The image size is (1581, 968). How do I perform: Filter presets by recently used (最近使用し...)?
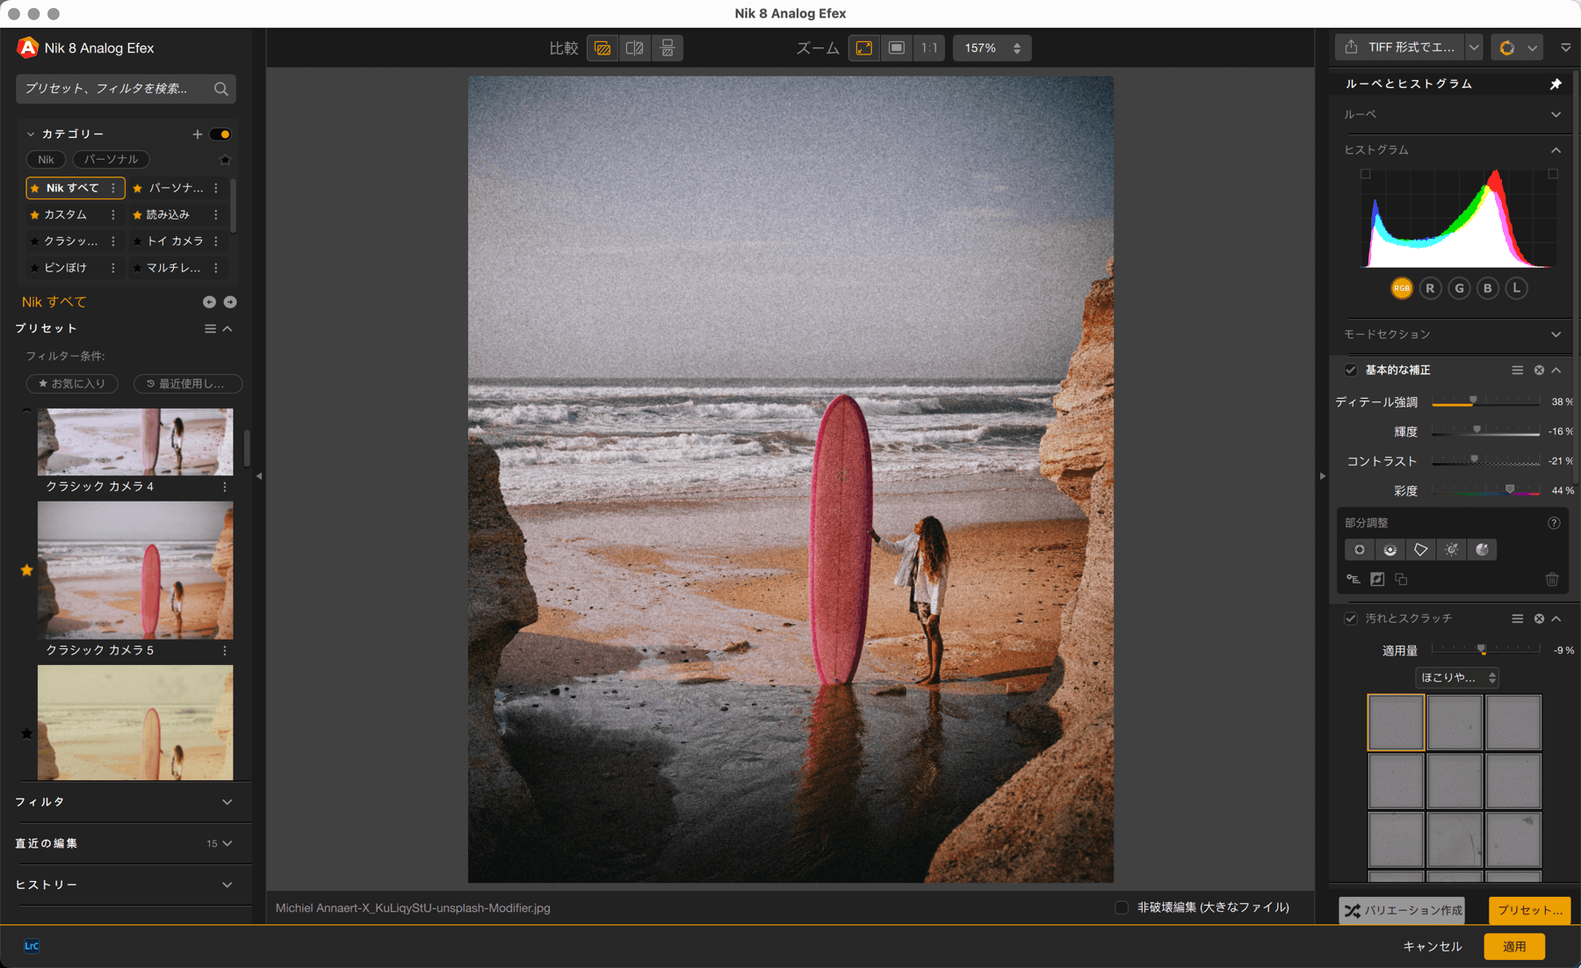click(x=188, y=384)
